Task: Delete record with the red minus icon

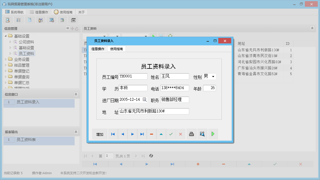Action: pyautogui.click(x=152, y=134)
